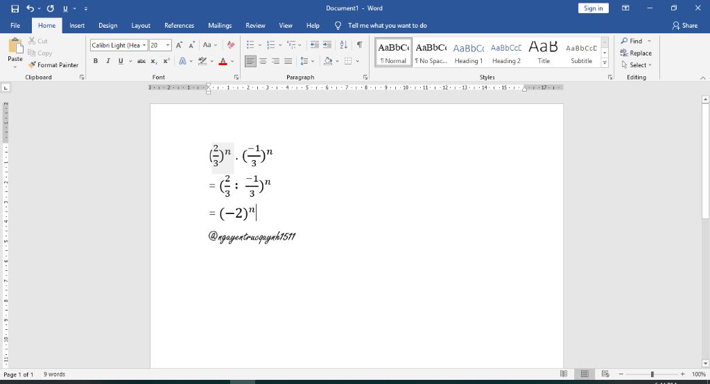Image resolution: width=710 pixels, height=384 pixels.
Task: Switch to the Layout tab
Action: tap(141, 26)
